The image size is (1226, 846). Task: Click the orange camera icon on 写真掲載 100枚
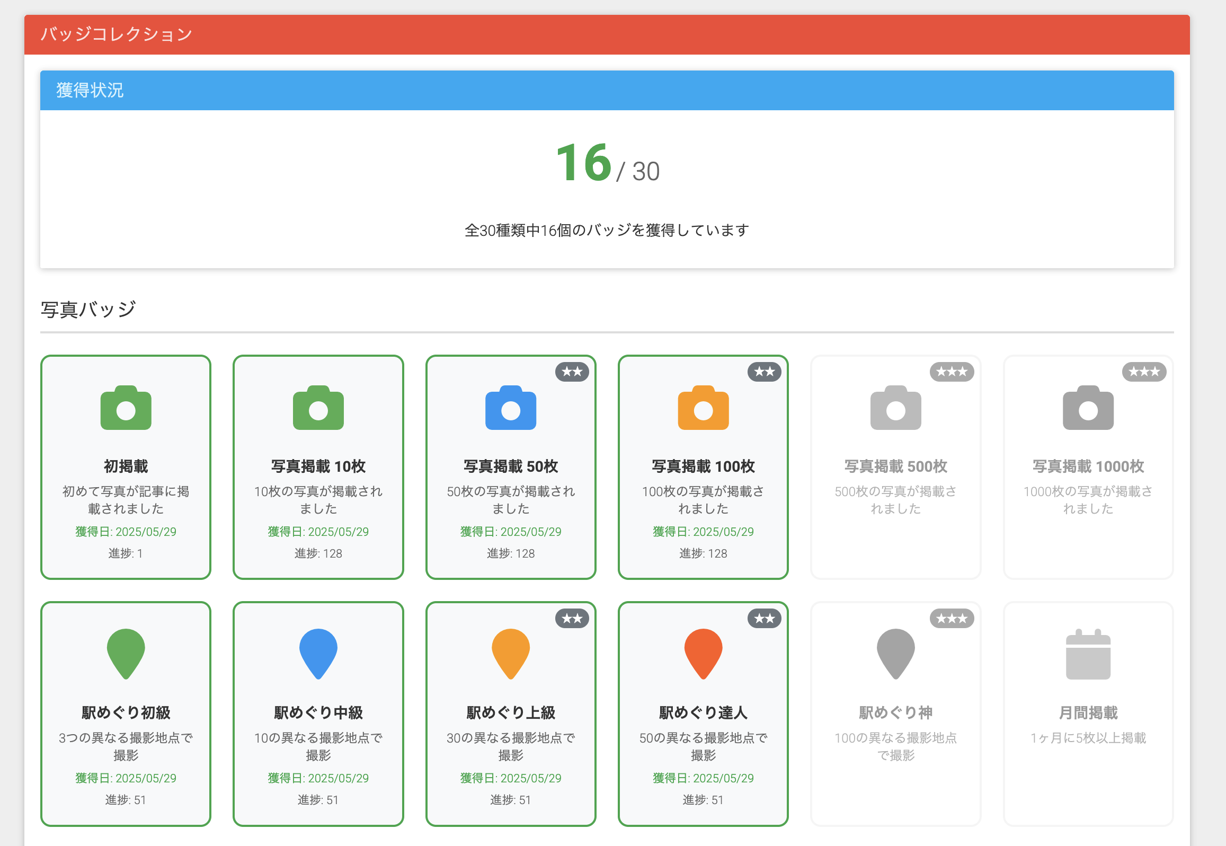(x=703, y=408)
